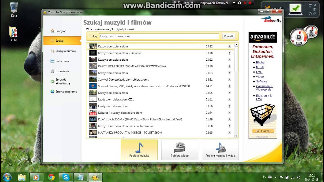Click the YouTube Song Downloader taskbar icon
324x182 pixels.
tap(95, 177)
